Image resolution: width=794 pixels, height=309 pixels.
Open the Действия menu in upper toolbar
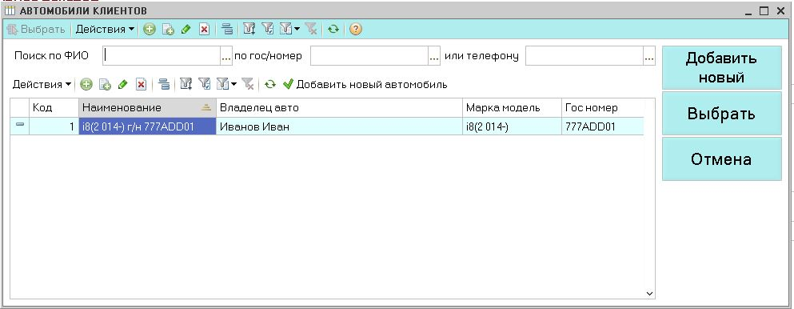point(106,30)
